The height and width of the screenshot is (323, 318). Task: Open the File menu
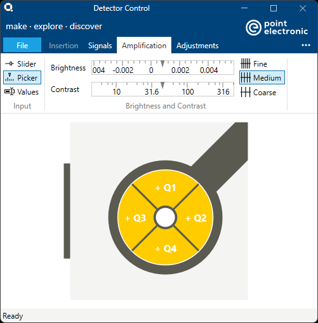(22, 45)
